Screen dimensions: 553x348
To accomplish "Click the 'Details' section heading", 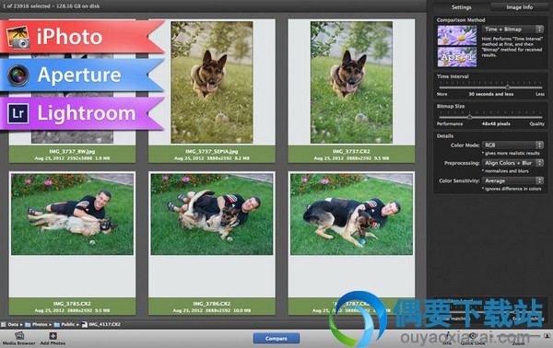I will (445, 136).
